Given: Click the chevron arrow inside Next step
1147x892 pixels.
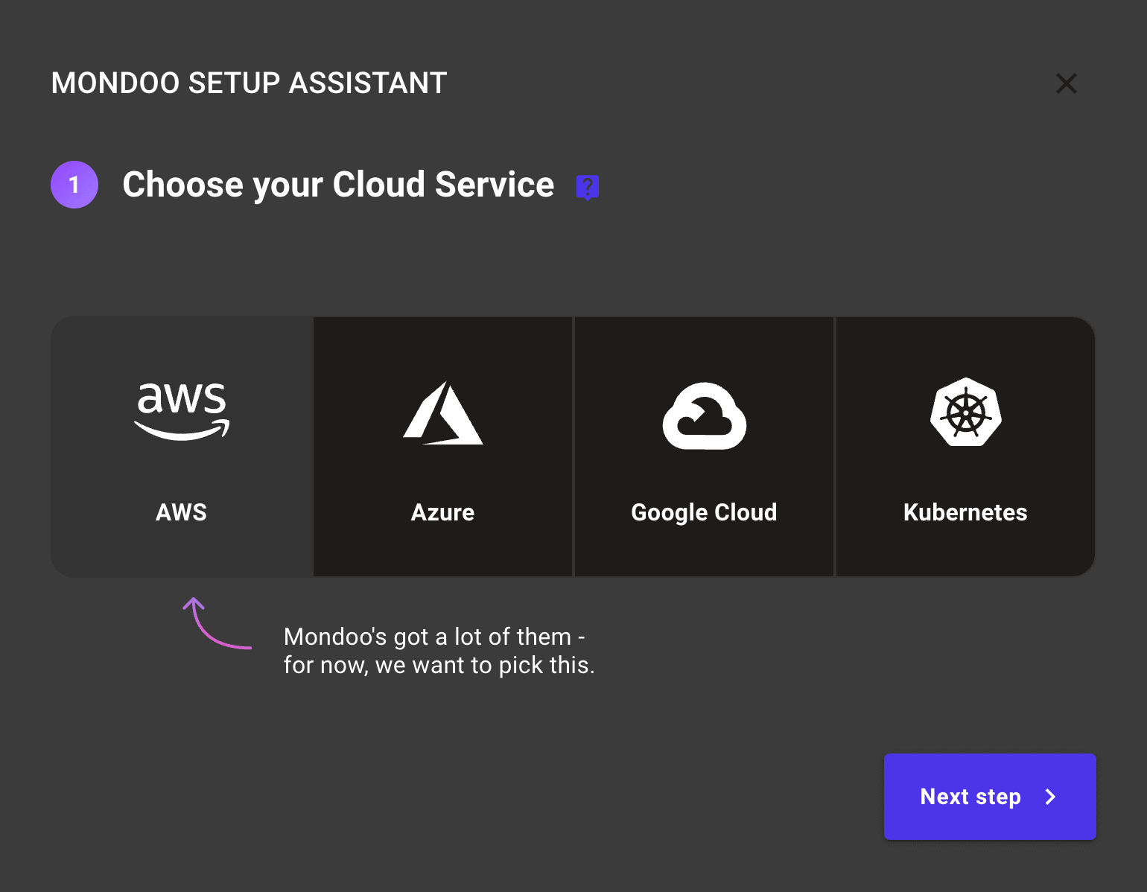Looking at the screenshot, I should pos(1050,797).
